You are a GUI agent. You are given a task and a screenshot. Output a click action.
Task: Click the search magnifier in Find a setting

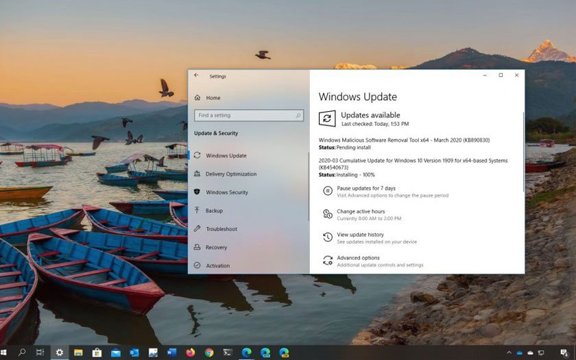click(298, 115)
